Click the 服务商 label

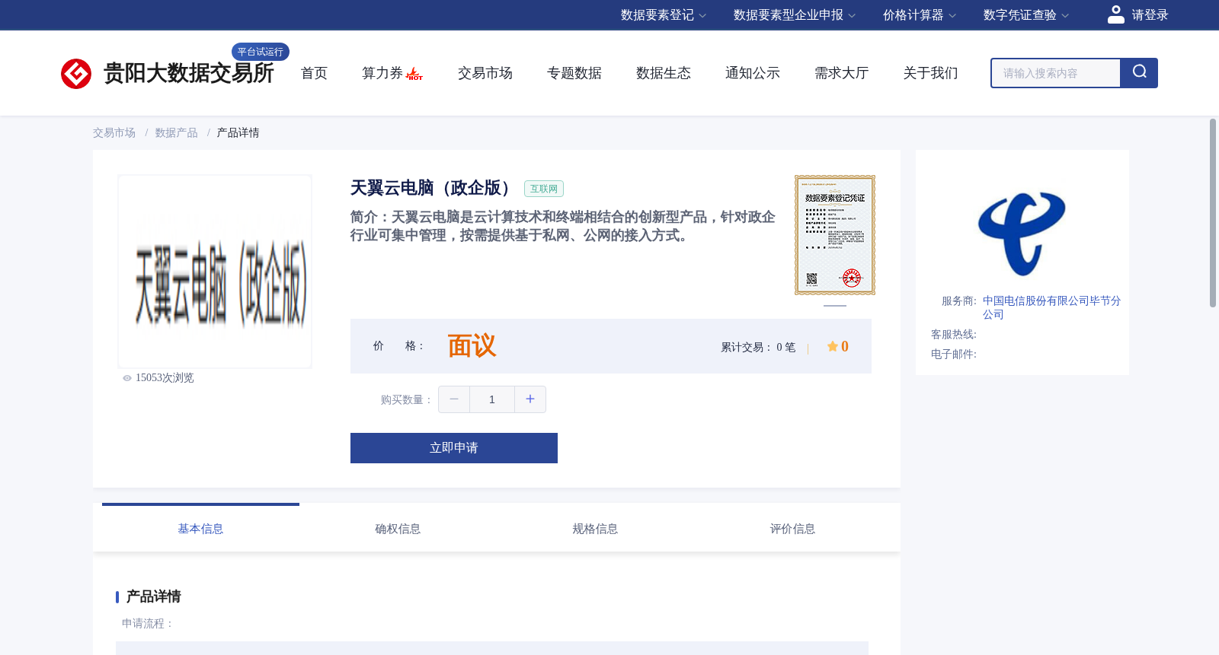959,301
